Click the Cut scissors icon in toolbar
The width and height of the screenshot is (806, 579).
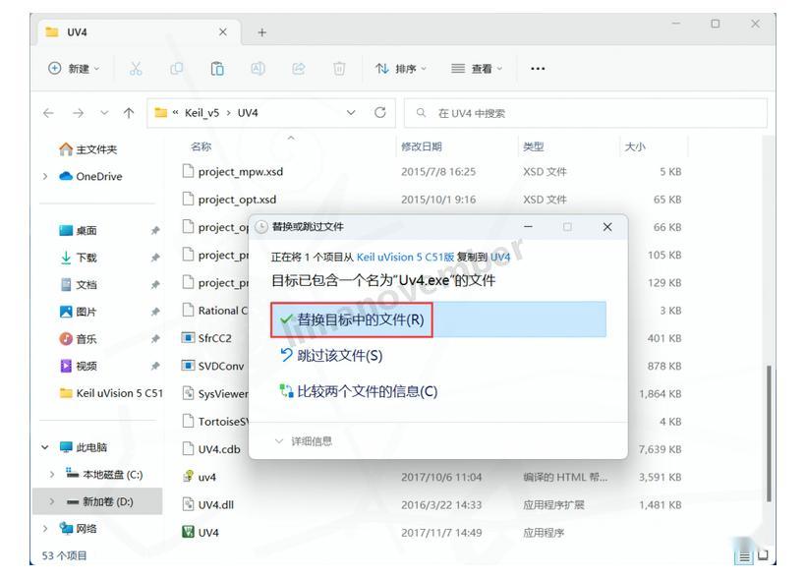coord(136,69)
